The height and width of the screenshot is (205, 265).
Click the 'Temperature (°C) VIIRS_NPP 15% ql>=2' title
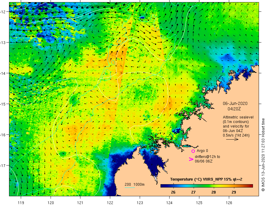coord(206,179)
